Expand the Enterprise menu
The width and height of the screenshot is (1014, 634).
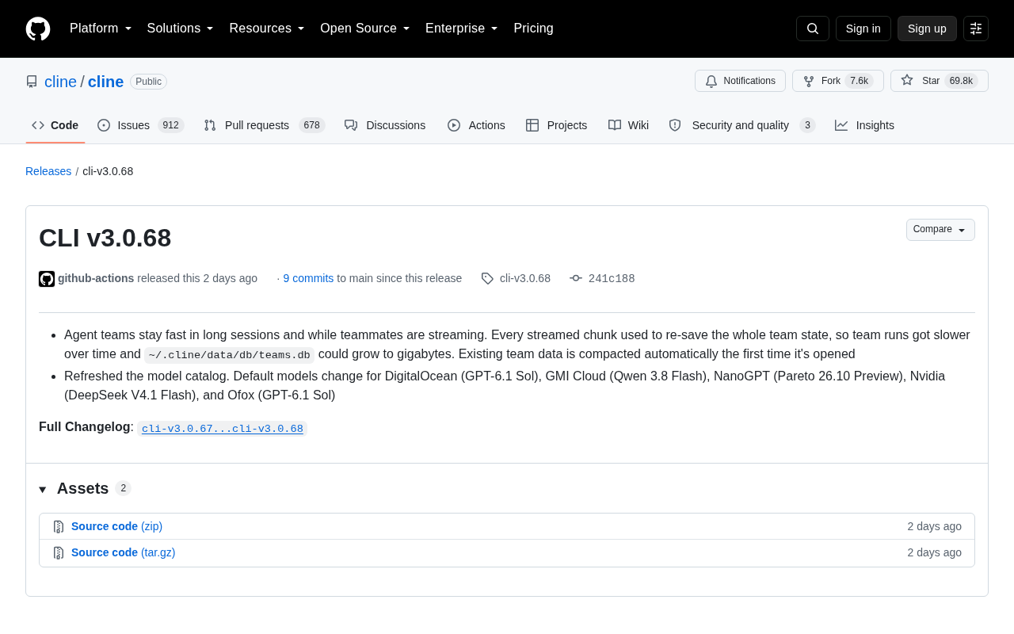tap(462, 29)
